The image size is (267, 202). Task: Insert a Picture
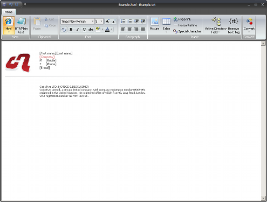coord(154,24)
